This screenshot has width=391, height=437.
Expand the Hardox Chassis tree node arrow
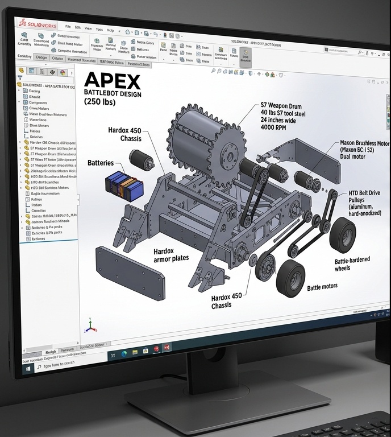[x=20, y=142]
